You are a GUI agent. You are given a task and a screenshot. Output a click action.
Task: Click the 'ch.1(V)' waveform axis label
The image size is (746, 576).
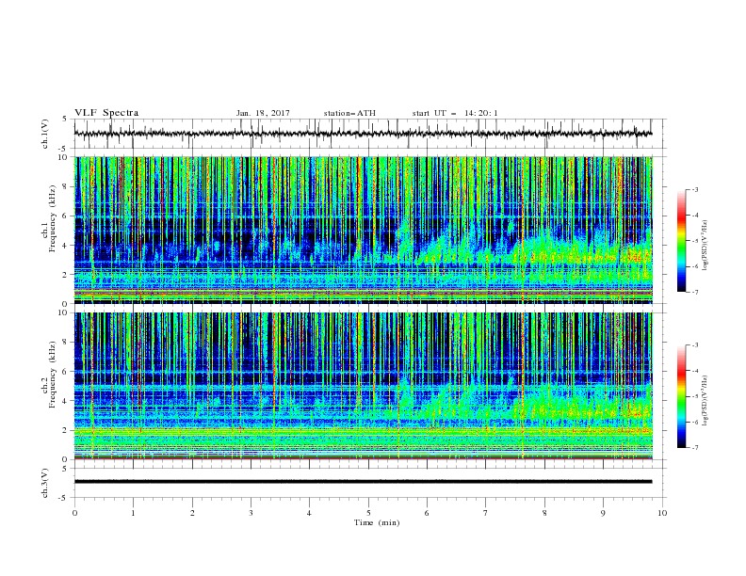(45, 134)
